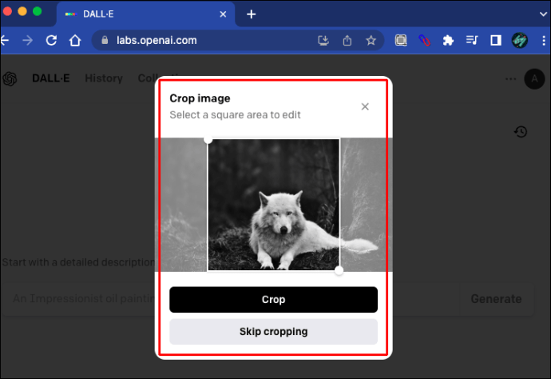Image resolution: width=551 pixels, height=379 pixels.
Task: Open Chrome three-dot menu
Action: (x=544, y=41)
